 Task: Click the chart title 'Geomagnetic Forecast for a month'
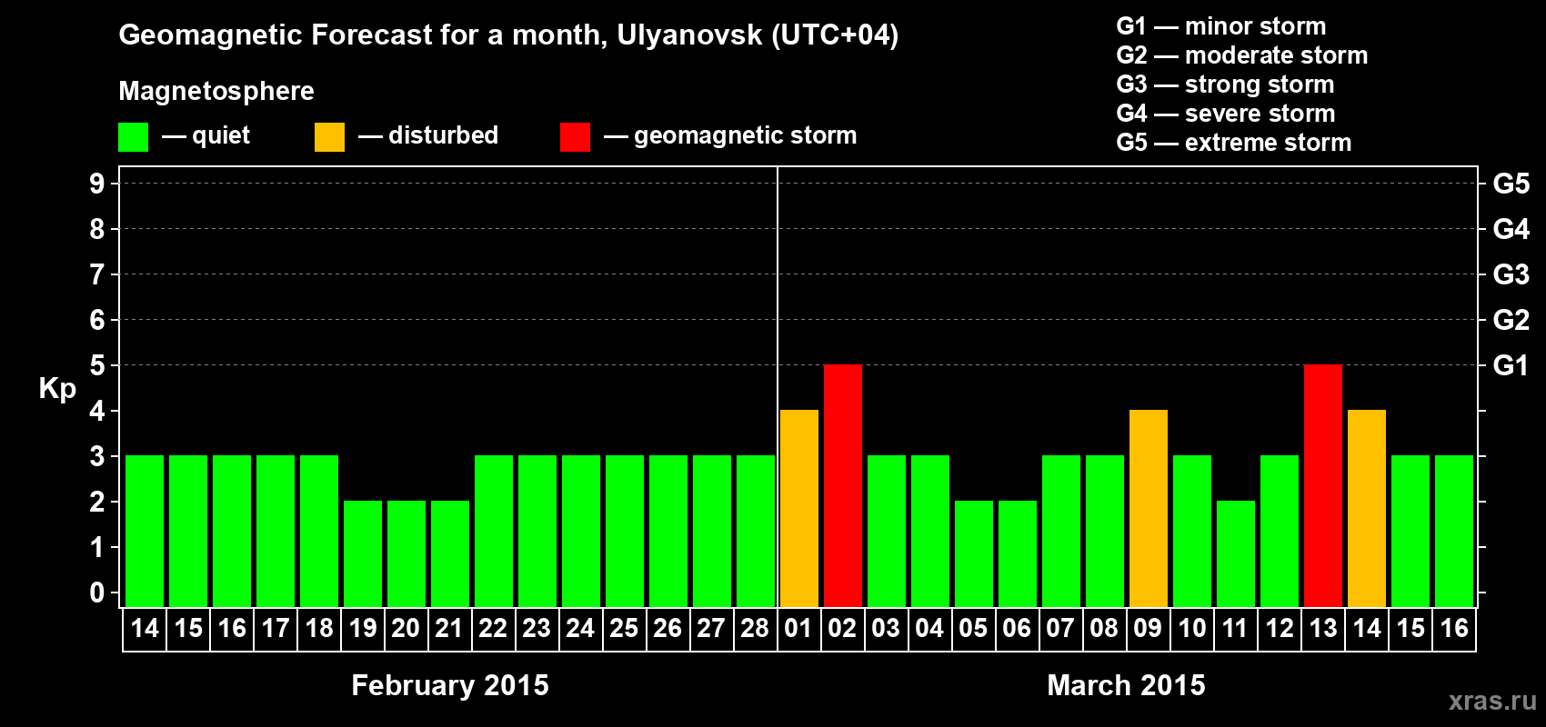click(x=363, y=35)
